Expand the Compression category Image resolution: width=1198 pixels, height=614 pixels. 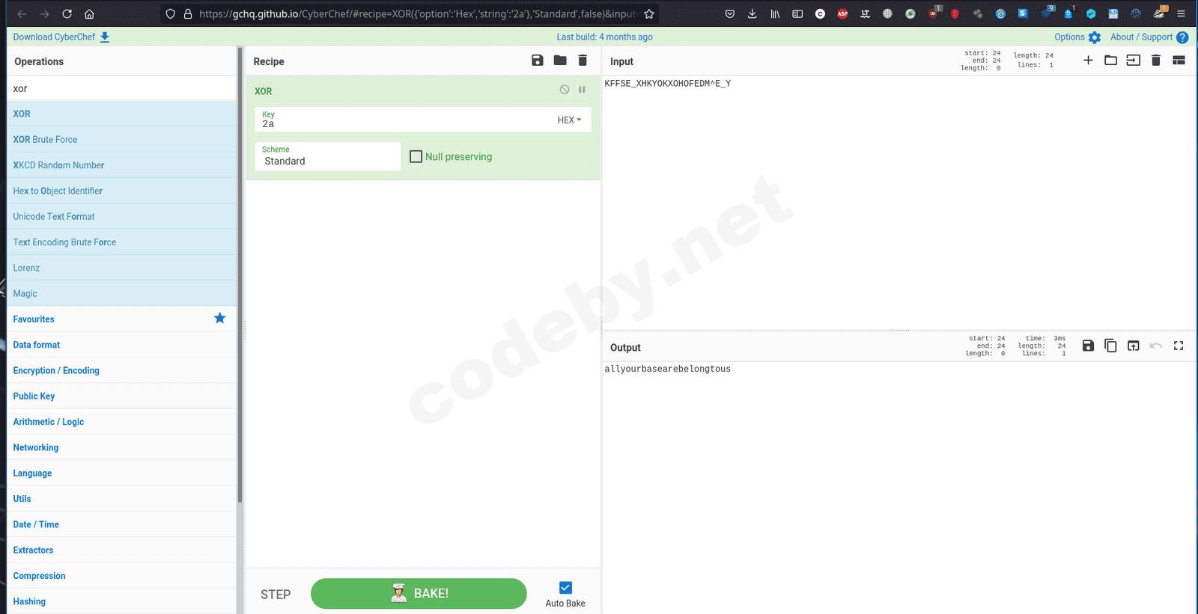point(121,576)
